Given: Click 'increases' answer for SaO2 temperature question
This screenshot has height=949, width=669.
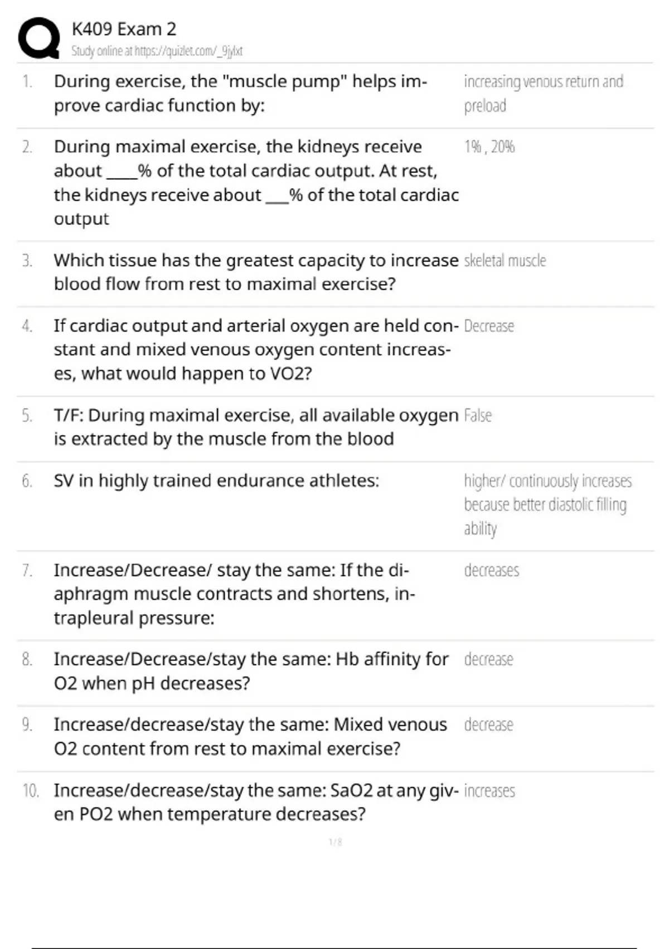Looking at the screenshot, I should pyautogui.click(x=489, y=791).
